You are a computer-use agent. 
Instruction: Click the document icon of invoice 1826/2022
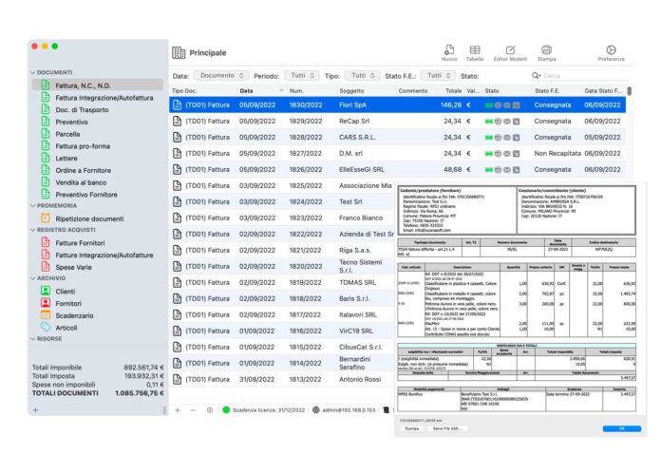tap(177, 169)
